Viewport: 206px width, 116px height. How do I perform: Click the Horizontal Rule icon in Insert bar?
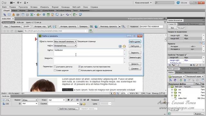click(18, 15)
